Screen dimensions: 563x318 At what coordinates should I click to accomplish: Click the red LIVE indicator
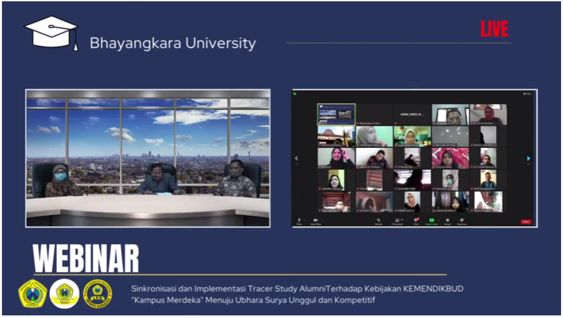pyautogui.click(x=494, y=29)
